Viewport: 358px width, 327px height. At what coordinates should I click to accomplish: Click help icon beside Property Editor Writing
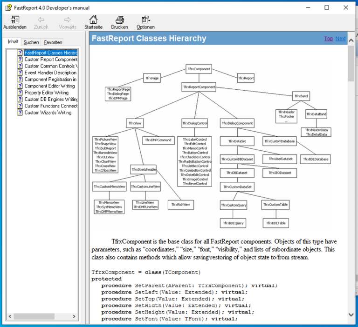(x=20, y=93)
